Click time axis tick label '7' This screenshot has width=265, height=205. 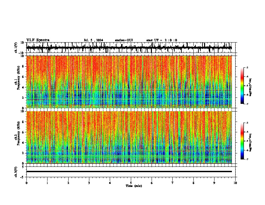click(173, 183)
